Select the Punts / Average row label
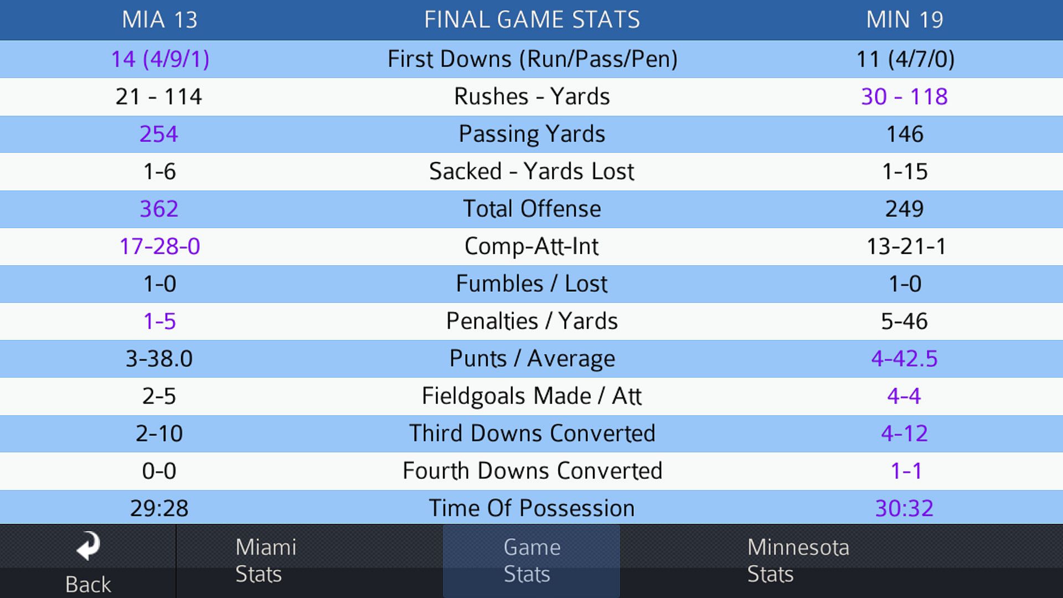Screen dimensions: 1063x598 [531, 359]
